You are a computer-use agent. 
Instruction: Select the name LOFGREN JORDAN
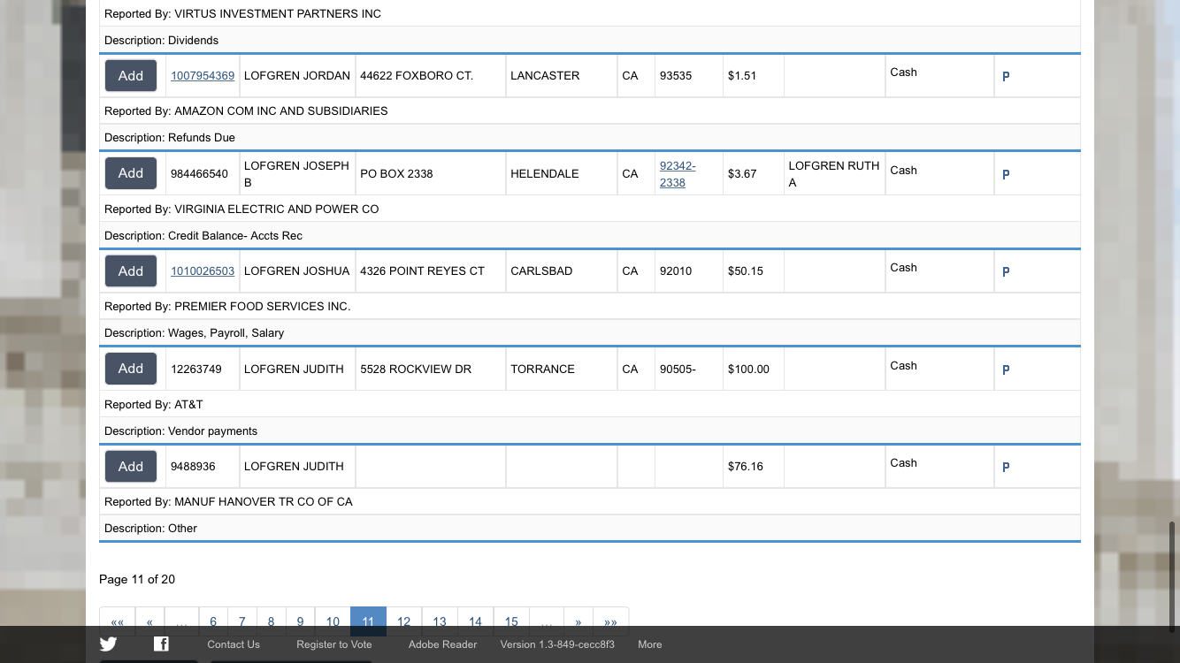[x=297, y=76]
